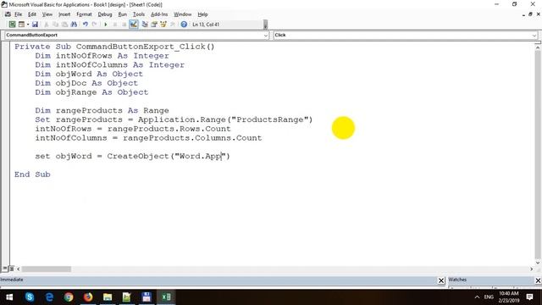The height and width of the screenshot is (305, 542).
Task: Click the View Microsoft Excel toolbar icon
Action: [x=12, y=25]
